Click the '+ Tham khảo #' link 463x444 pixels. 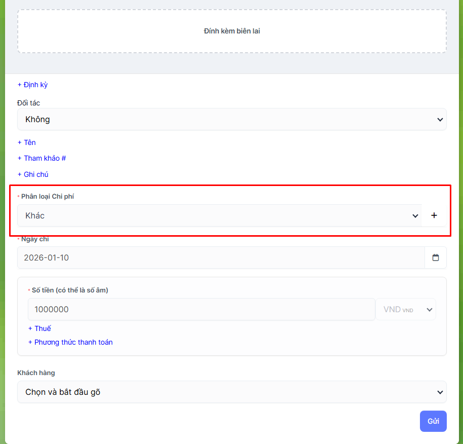coord(42,158)
